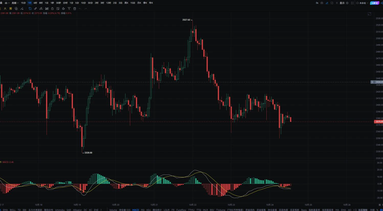383x211 pixels.
Task: Click the share icon at top right
Action: [382, 3]
